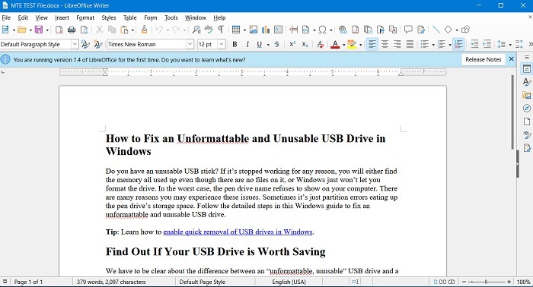Open the line spacing dropdown arrow
Screen dimensions: 533x287
[x=510, y=45]
